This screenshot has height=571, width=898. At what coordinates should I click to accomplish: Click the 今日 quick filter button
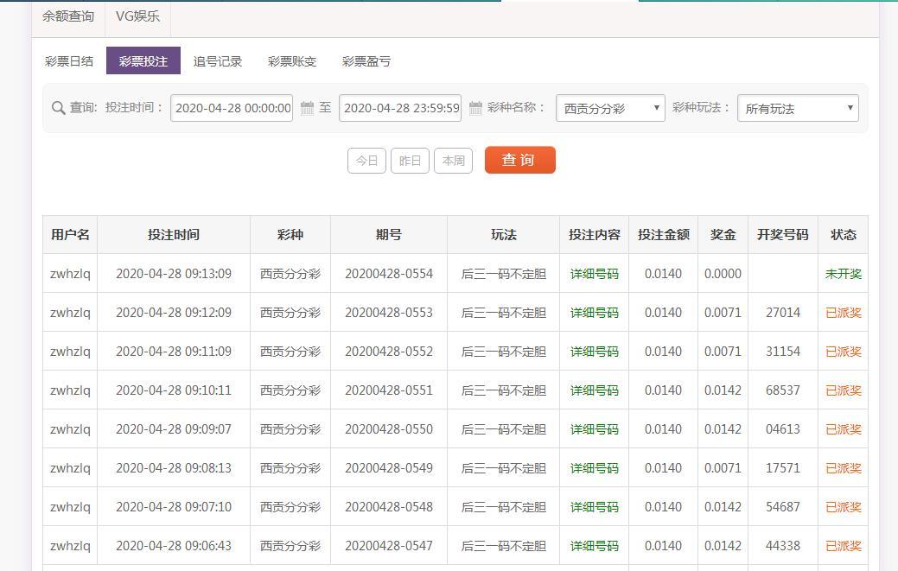pyautogui.click(x=366, y=161)
